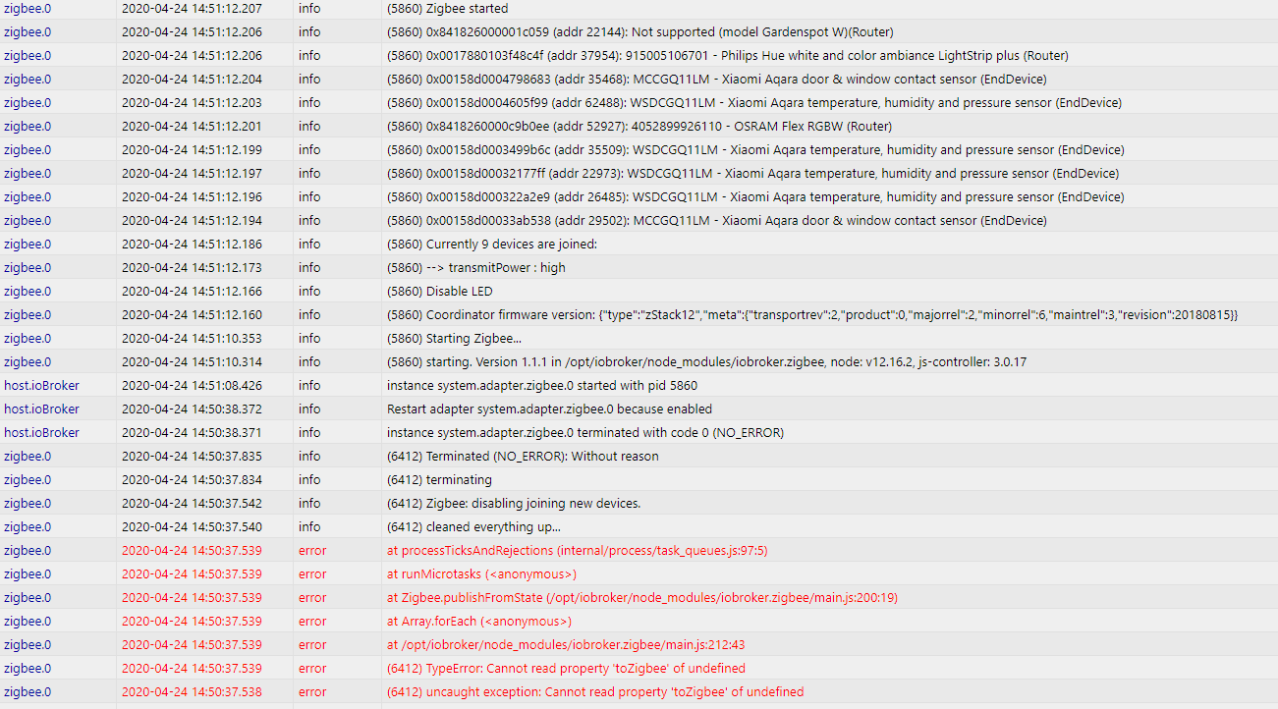The height and width of the screenshot is (709, 1278).
Task: Click zigbee.0 source at 14:50:37.538
Action: 28,692
